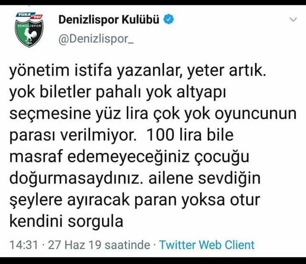Click the '100 lira bile' text
306x264 pixels.
tap(190, 135)
